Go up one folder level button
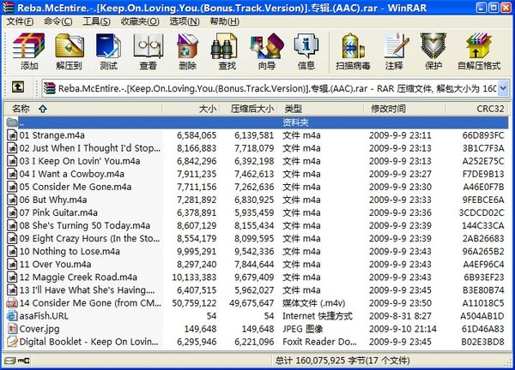 [x=18, y=87]
